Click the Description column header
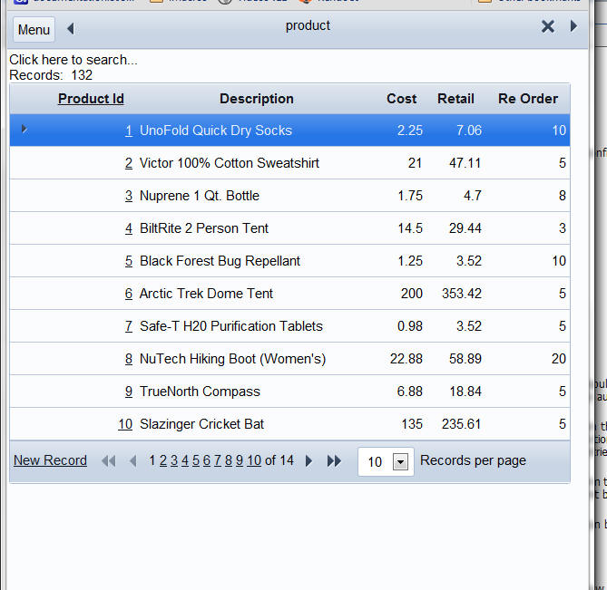Image resolution: width=607 pixels, height=590 pixels. 257,99
